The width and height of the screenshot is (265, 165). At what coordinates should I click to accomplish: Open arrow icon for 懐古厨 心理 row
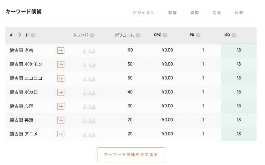point(61,106)
